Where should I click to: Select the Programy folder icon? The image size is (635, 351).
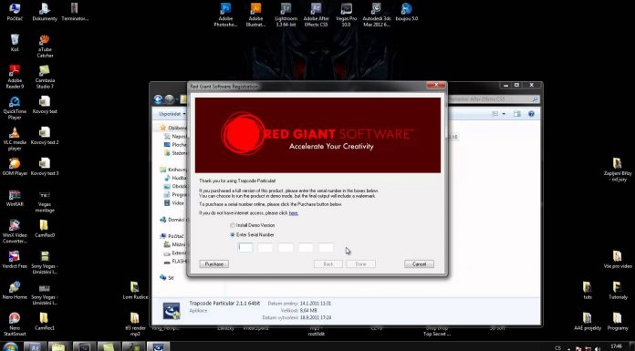coord(617,322)
